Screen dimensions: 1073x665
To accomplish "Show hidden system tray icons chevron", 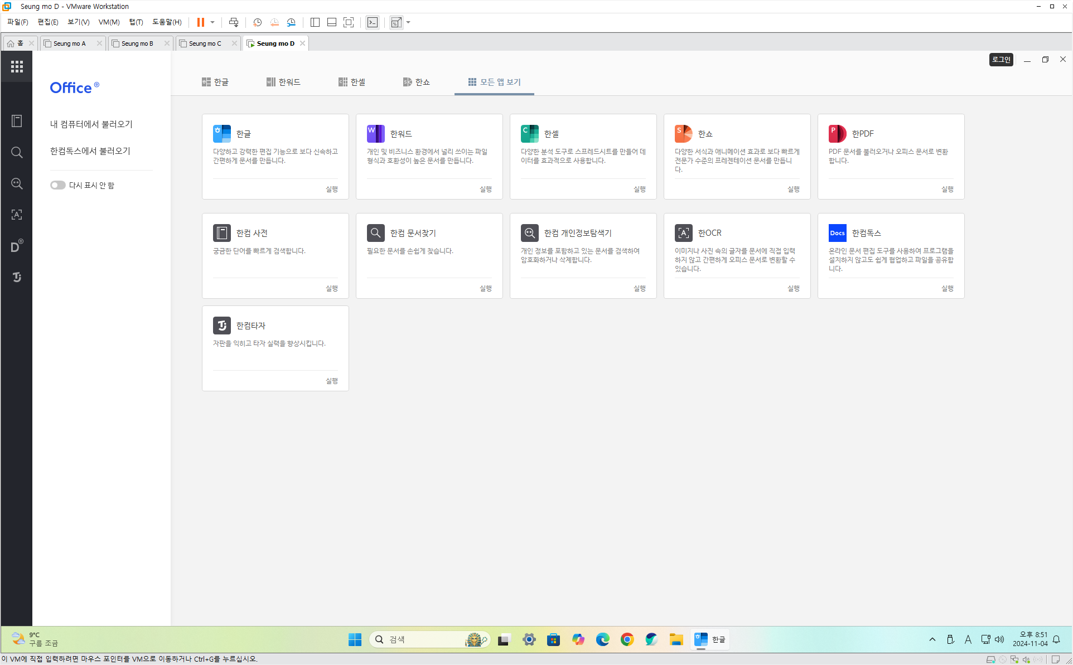I will (x=932, y=639).
